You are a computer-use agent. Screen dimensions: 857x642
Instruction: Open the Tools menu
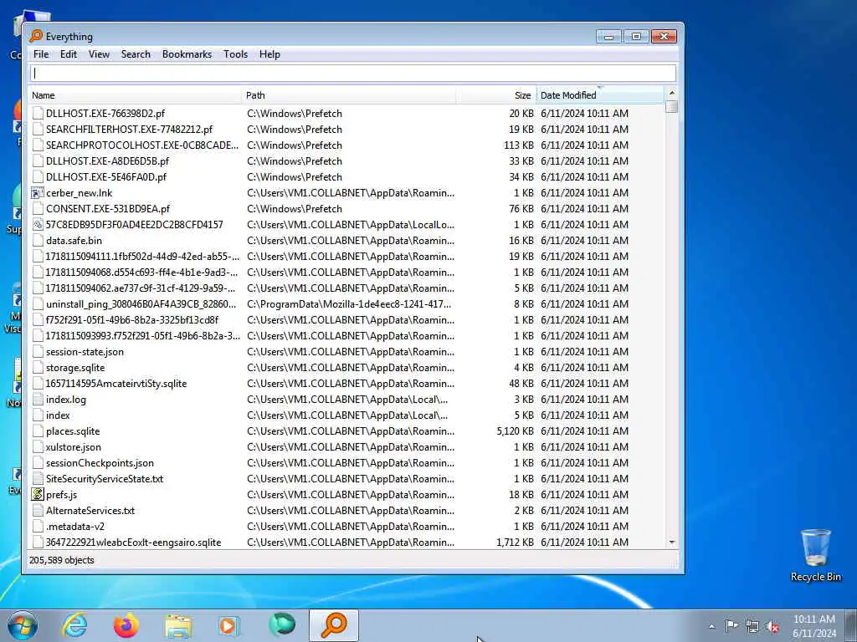coord(235,54)
